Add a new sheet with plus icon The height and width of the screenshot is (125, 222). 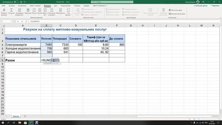25,116
